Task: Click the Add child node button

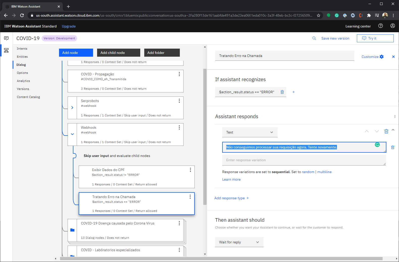Action: tap(119, 53)
